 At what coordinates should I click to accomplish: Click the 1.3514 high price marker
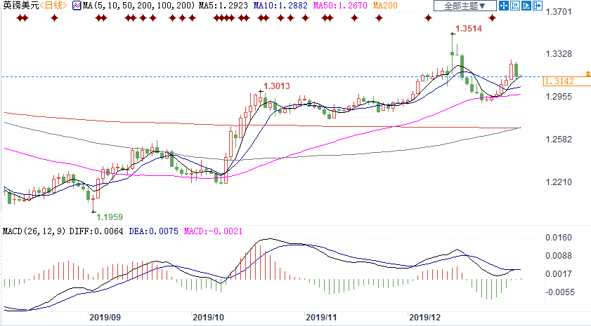coord(469,29)
